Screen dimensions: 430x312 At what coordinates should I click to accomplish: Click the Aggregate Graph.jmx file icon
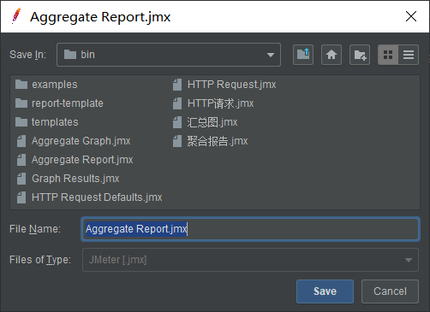21,141
